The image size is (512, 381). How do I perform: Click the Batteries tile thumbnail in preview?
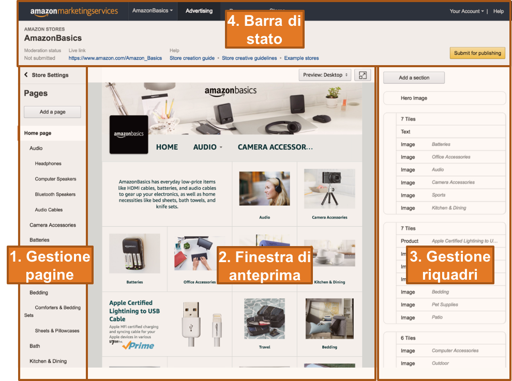tap(134, 254)
